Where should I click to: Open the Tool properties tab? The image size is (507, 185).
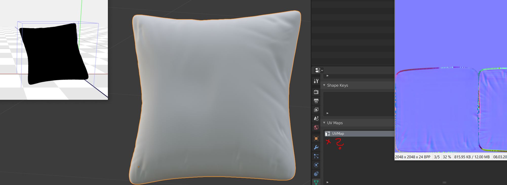point(316,81)
